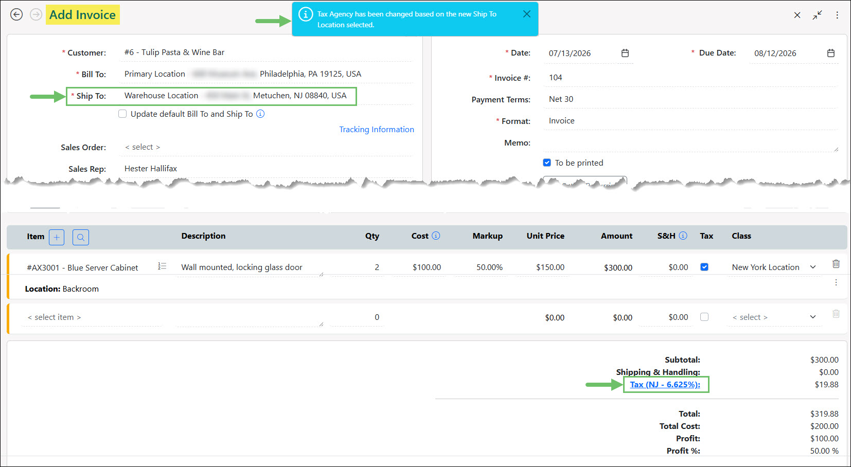Click the Add Invoice page title
This screenshot has height=467, width=851.
[82, 15]
